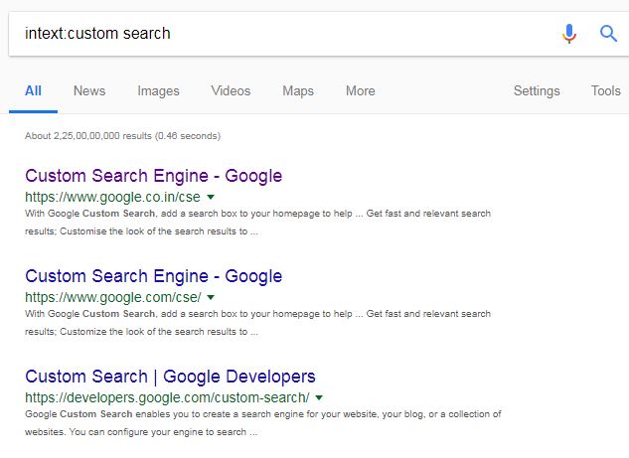Expand dropdown arrow beside google.co.in/cse URL
629x458 pixels.
[x=211, y=198]
